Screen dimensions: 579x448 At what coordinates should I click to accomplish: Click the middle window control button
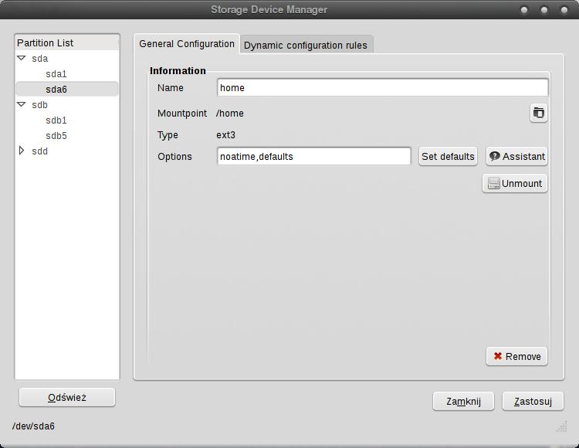click(544, 10)
